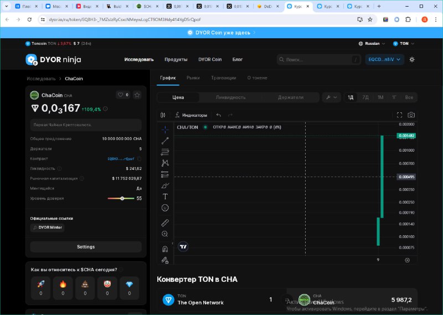Take chart snapshot with camera icon
This screenshot has height=315, width=443.
[x=411, y=115]
